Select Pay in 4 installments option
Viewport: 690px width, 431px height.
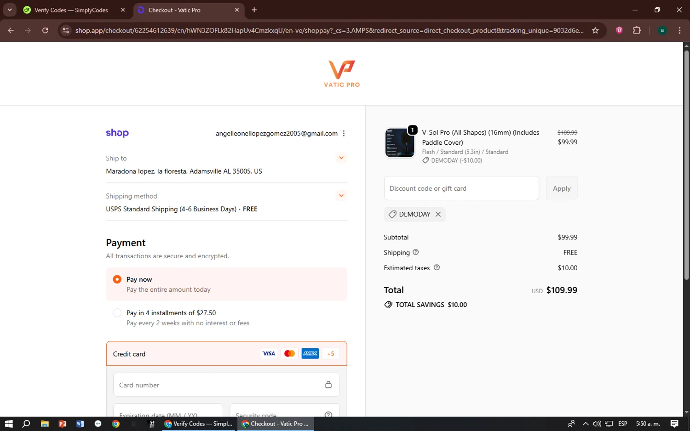pos(117,313)
